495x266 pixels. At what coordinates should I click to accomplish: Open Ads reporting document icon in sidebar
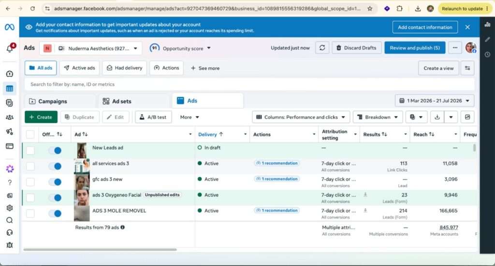tap(10, 103)
